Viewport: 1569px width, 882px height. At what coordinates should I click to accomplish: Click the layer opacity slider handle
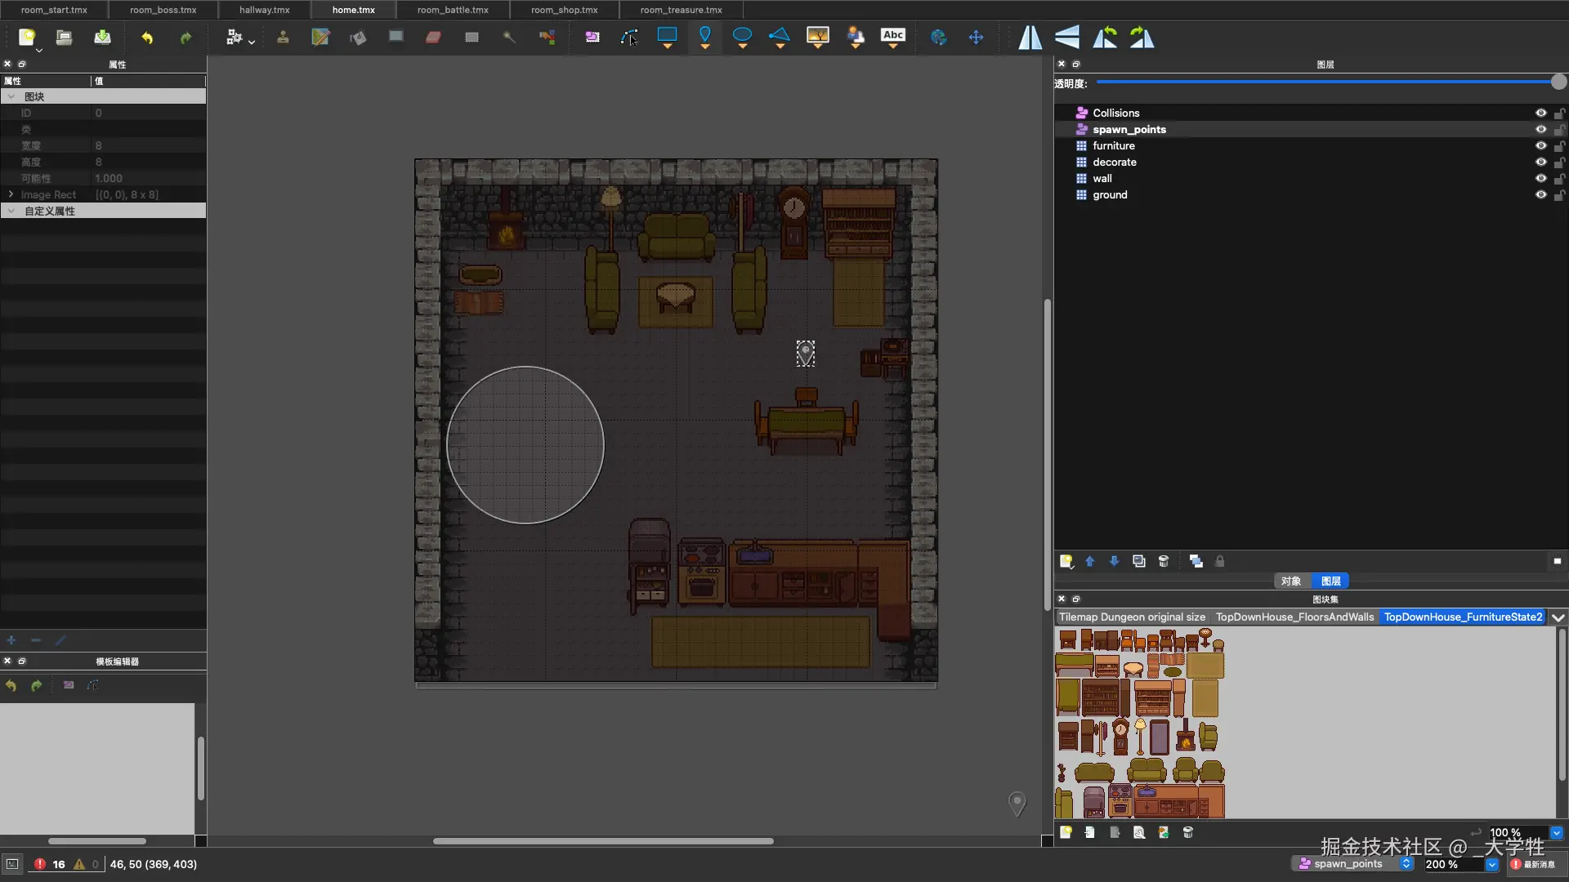1558,82
